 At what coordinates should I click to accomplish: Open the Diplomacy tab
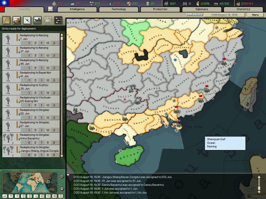click(x=202, y=9)
